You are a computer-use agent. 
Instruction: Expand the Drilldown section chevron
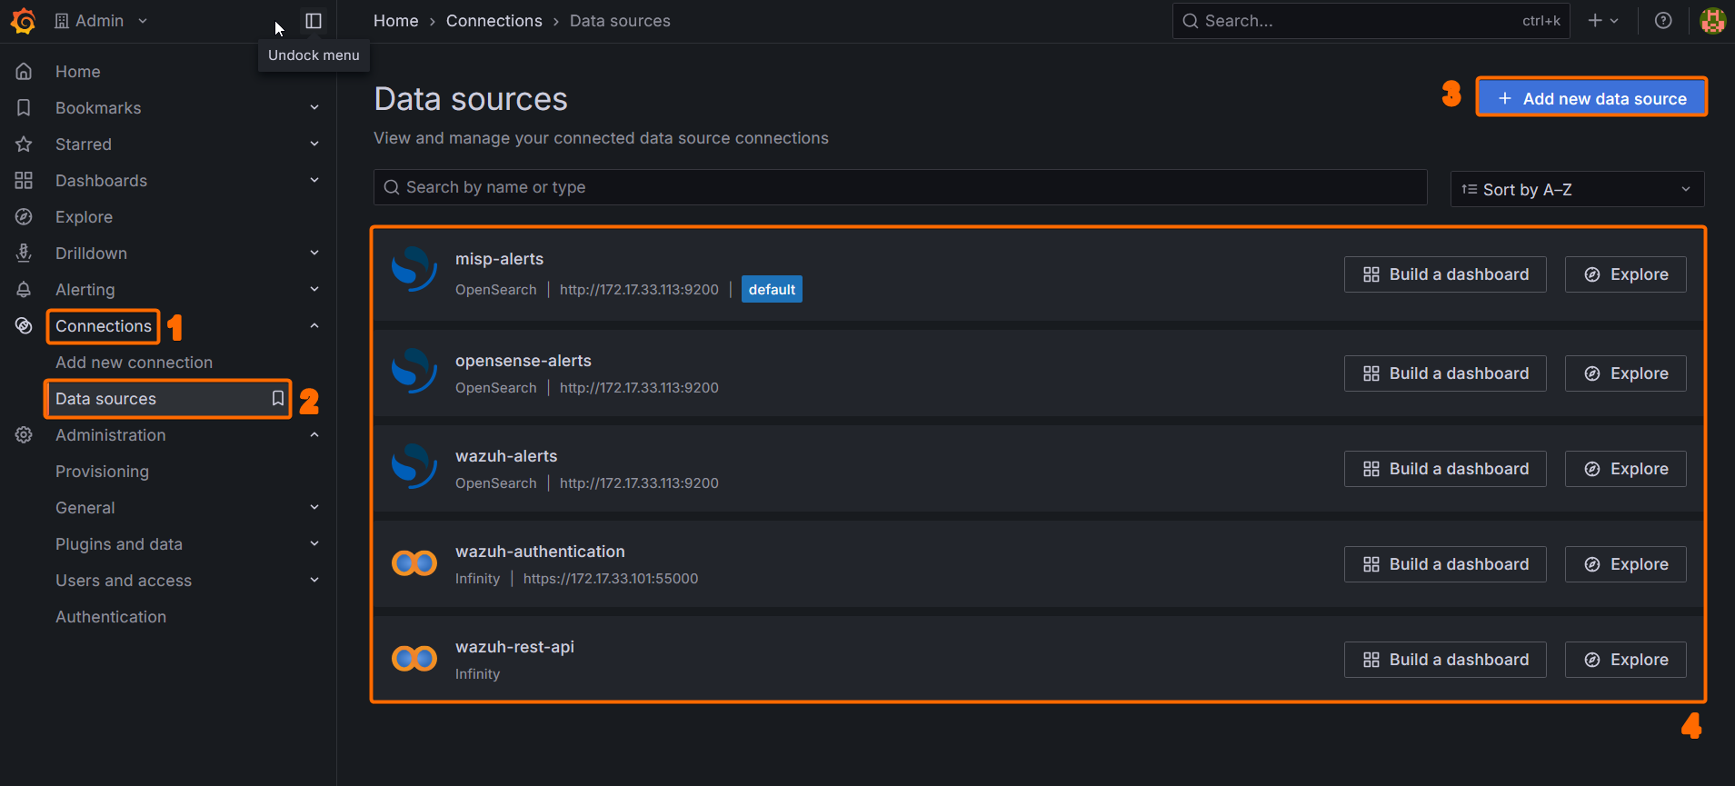click(314, 253)
